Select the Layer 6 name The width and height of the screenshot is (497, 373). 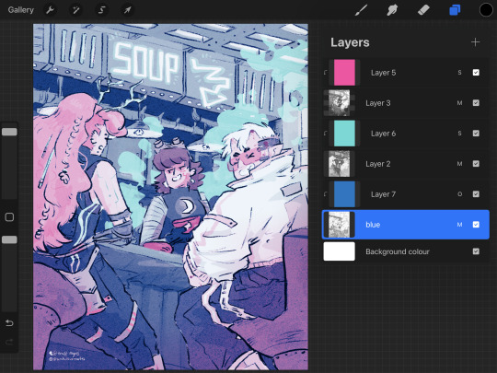point(383,134)
